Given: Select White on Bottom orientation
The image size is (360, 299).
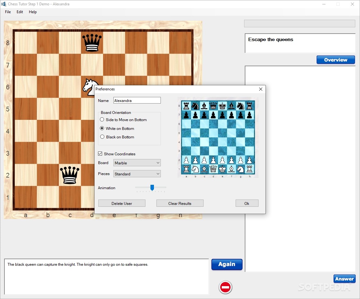Looking at the screenshot, I should click(x=117, y=128).
